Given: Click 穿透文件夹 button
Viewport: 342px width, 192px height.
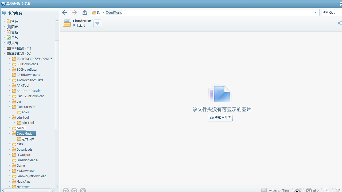Looking at the screenshot, I should pyautogui.click(x=220, y=118).
